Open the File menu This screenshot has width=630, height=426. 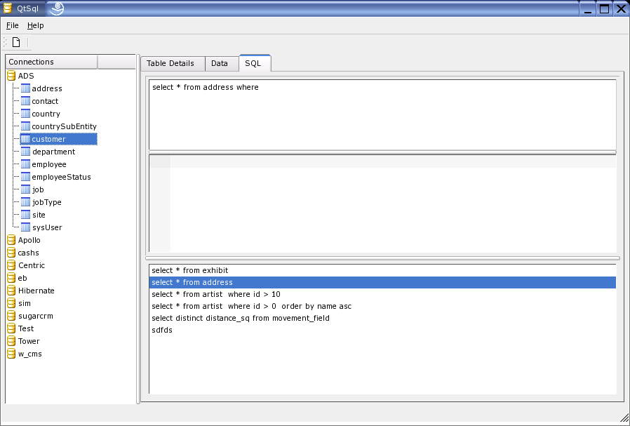click(13, 25)
